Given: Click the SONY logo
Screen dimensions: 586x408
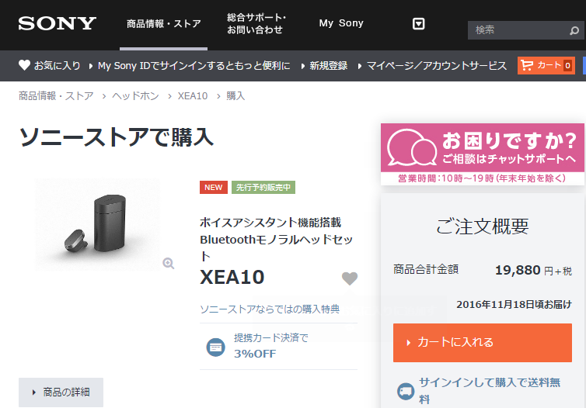Looking at the screenshot, I should (58, 23).
